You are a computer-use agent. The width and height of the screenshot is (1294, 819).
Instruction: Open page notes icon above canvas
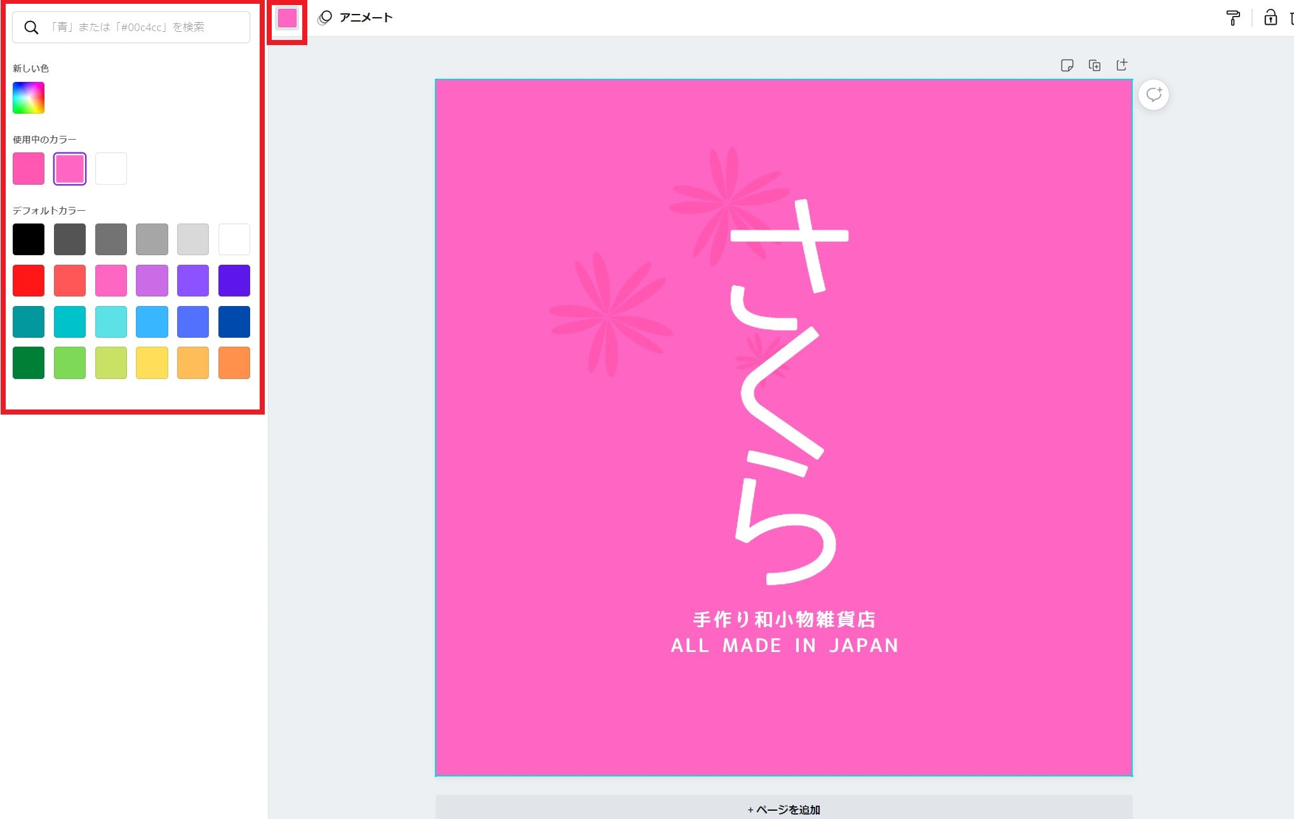pyautogui.click(x=1067, y=65)
